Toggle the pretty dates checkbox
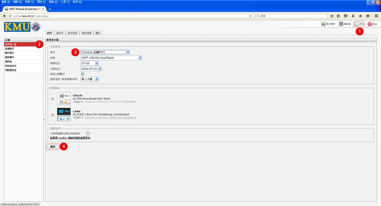This screenshot has height=206, width=381. click(x=82, y=74)
